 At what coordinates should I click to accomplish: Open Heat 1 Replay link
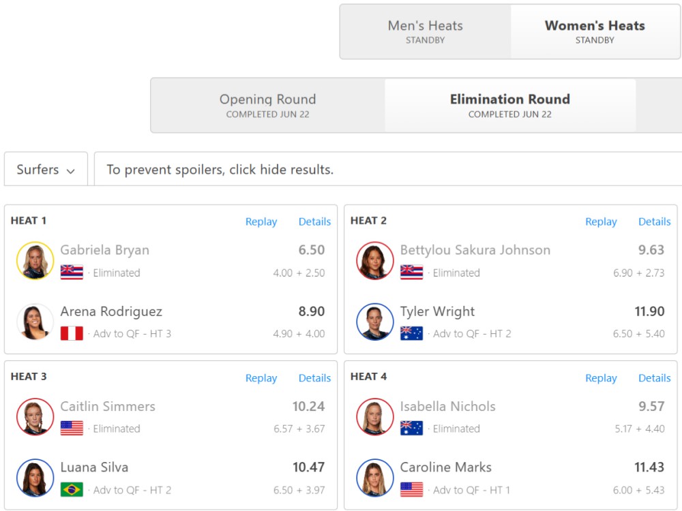pyautogui.click(x=261, y=221)
